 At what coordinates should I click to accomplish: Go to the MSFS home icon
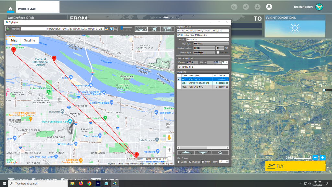click(x=10, y=9)
